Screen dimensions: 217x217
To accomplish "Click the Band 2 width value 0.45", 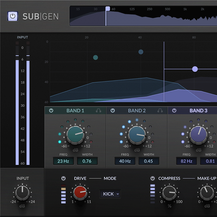I will 148,161.
